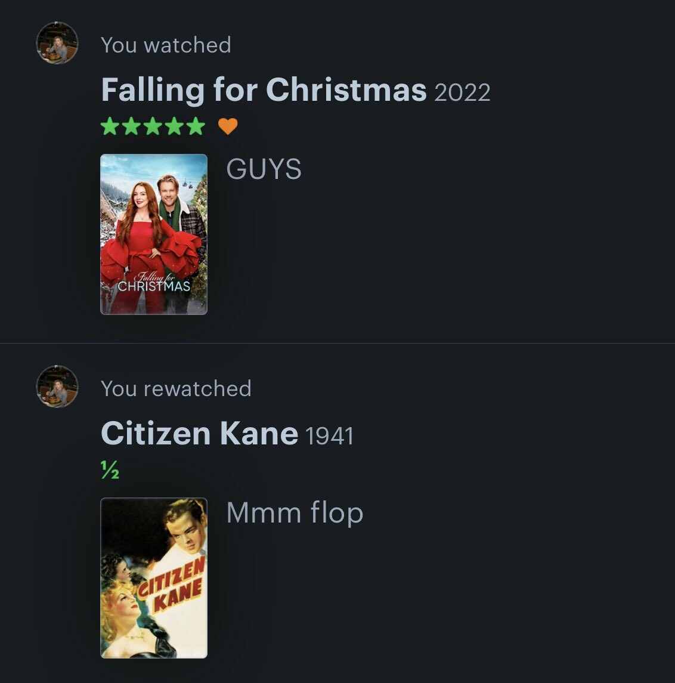Viewport: 675px width, 683px height.
Task: Click the orange heart like icon
Action: (228, 126)
